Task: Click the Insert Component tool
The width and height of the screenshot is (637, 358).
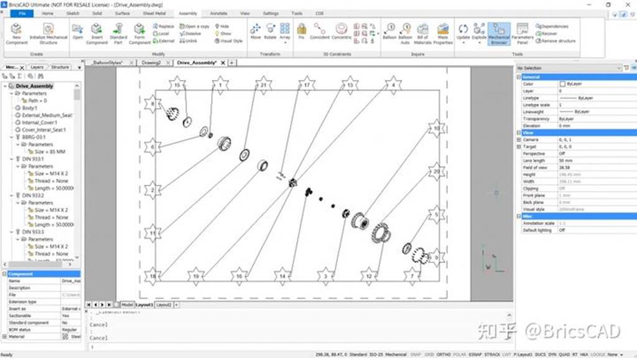Action: (x=96, y=34)
